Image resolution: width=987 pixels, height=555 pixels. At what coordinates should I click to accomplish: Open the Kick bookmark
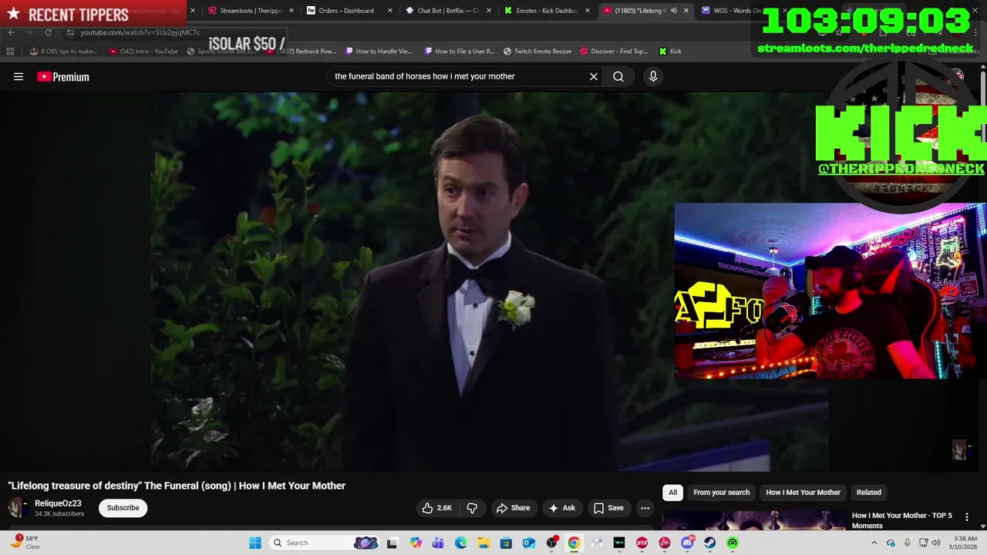670,51
